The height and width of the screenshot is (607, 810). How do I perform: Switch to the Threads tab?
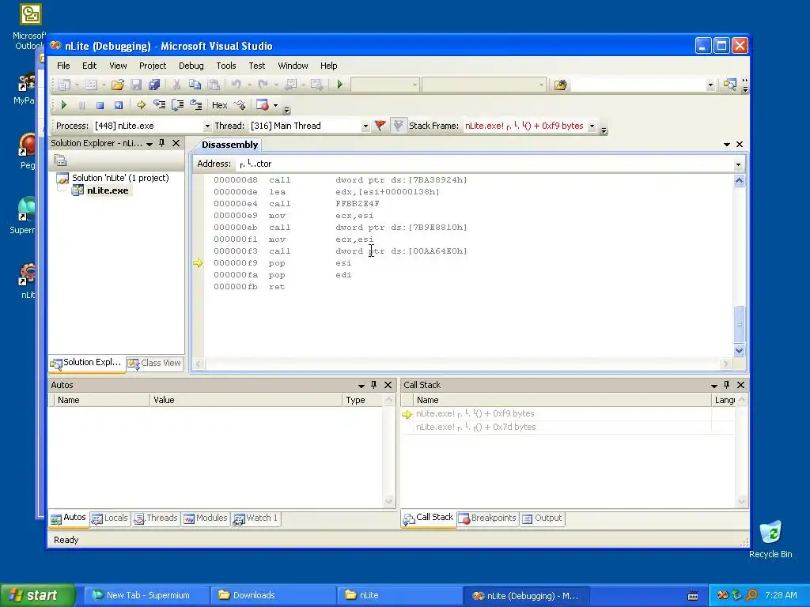tap(156, 518)
